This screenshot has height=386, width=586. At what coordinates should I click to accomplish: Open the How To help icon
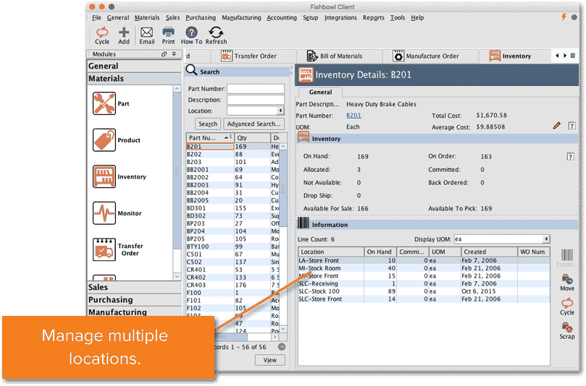click(191, 36)
